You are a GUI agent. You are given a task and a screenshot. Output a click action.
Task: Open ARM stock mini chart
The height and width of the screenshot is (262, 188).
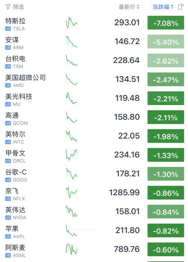point(72,42)
